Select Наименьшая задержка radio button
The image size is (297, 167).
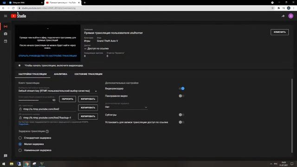pyautogui.click(x=20, y=150)
